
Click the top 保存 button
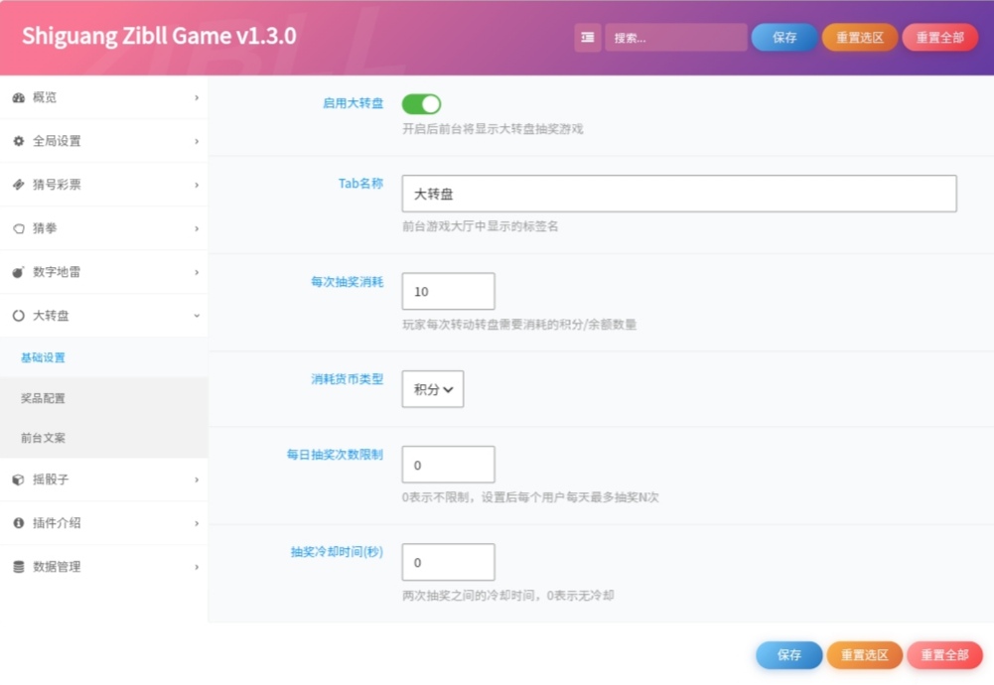click(x=784, y=38)
